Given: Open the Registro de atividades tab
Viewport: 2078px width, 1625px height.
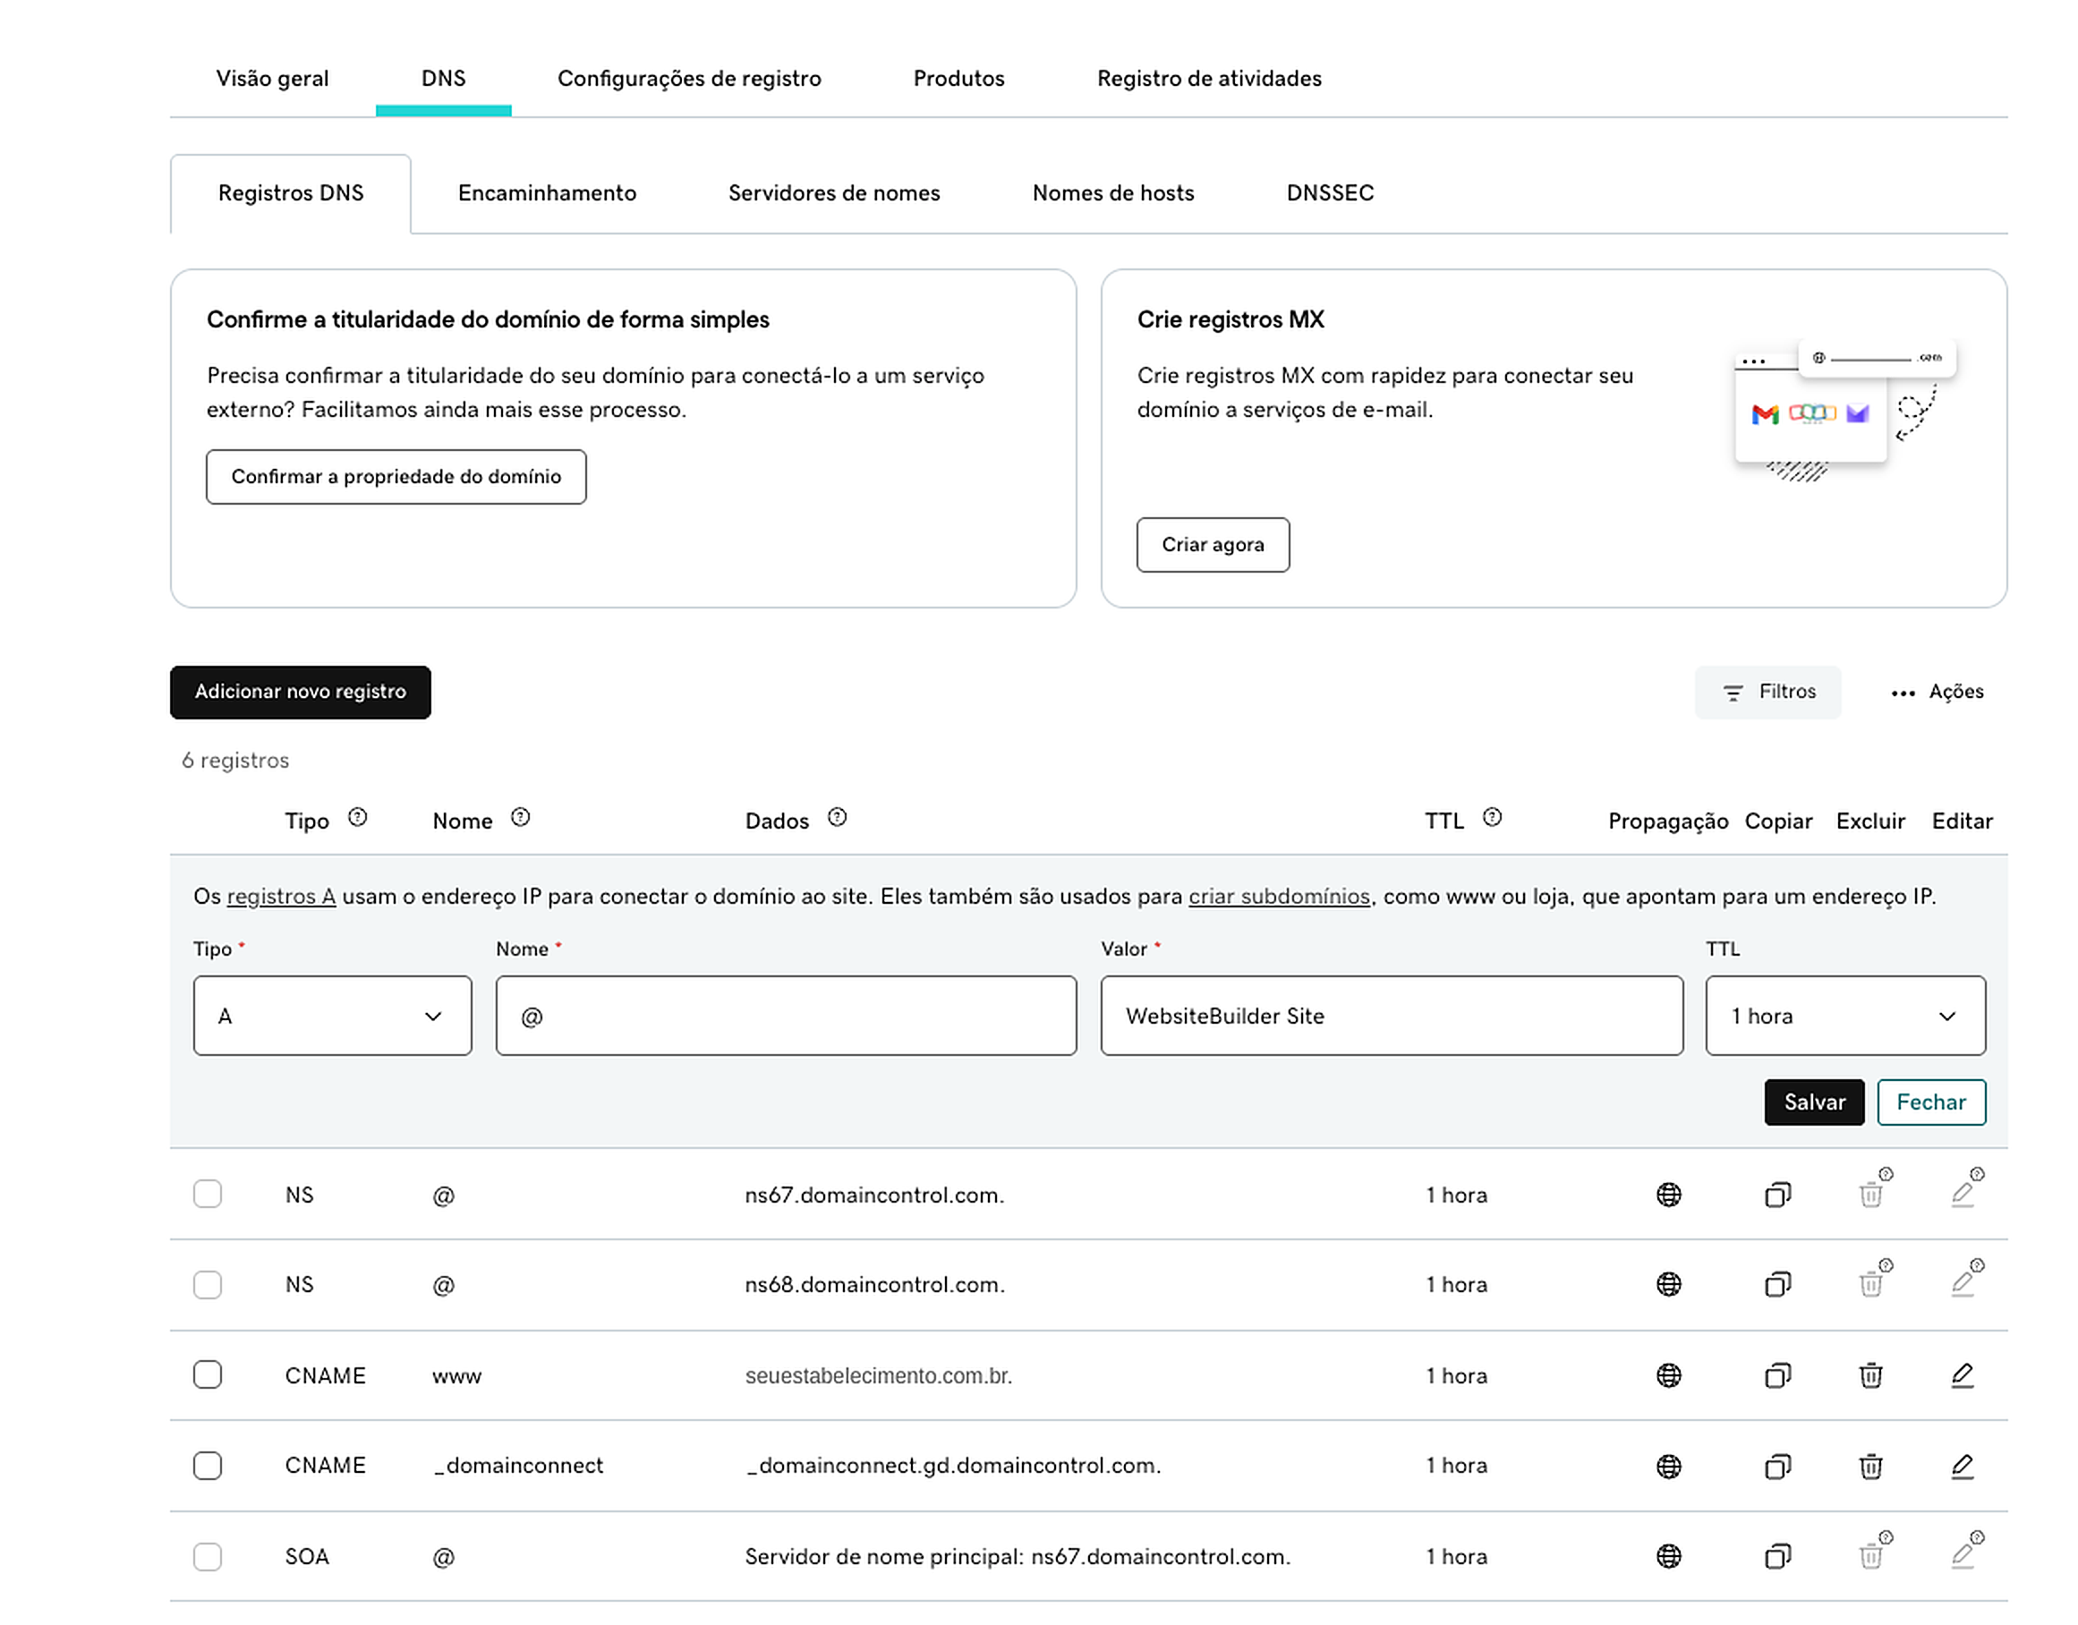Looking at the screenshot, I should [1208, 78].
